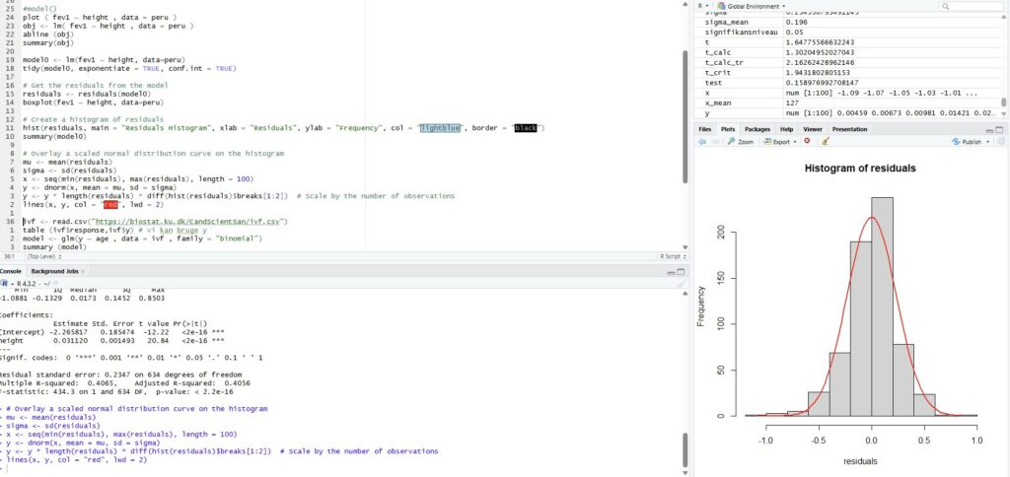Maximize the Console pane
The width and height of the screenshot is (1010, 477).
(681, 270)
